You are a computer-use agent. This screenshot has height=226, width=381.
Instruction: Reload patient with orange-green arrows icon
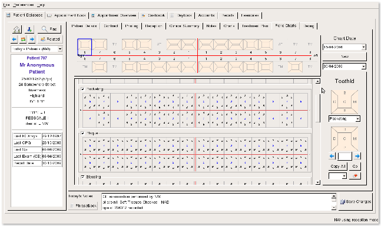tap(23, 39)
